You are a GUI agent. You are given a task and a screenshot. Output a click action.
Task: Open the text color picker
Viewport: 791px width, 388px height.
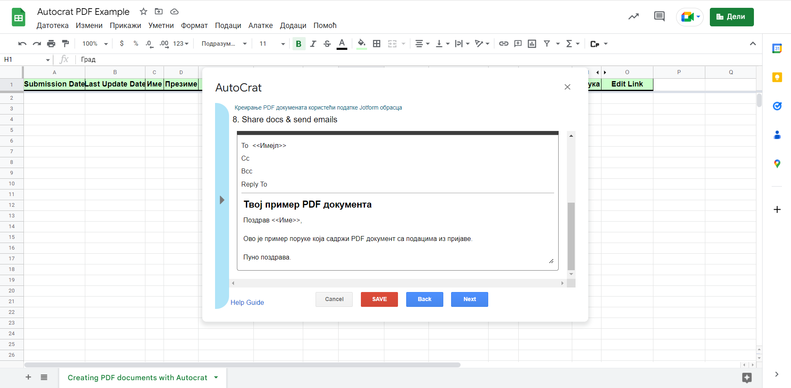coord(342,44)
